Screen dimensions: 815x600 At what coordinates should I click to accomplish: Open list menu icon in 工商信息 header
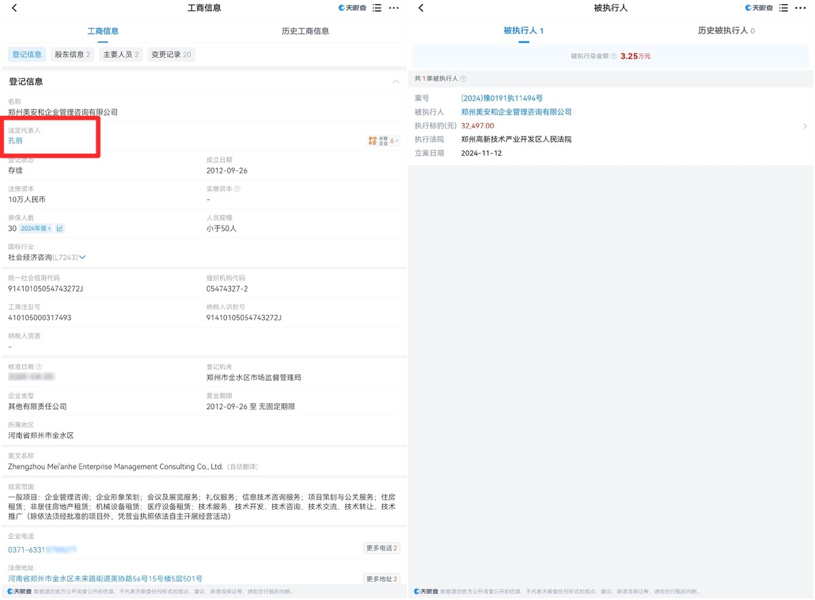[377, 8]
